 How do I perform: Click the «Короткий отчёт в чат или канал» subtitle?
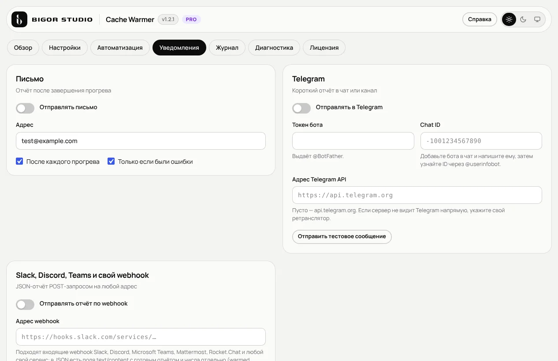pos(335,90)
